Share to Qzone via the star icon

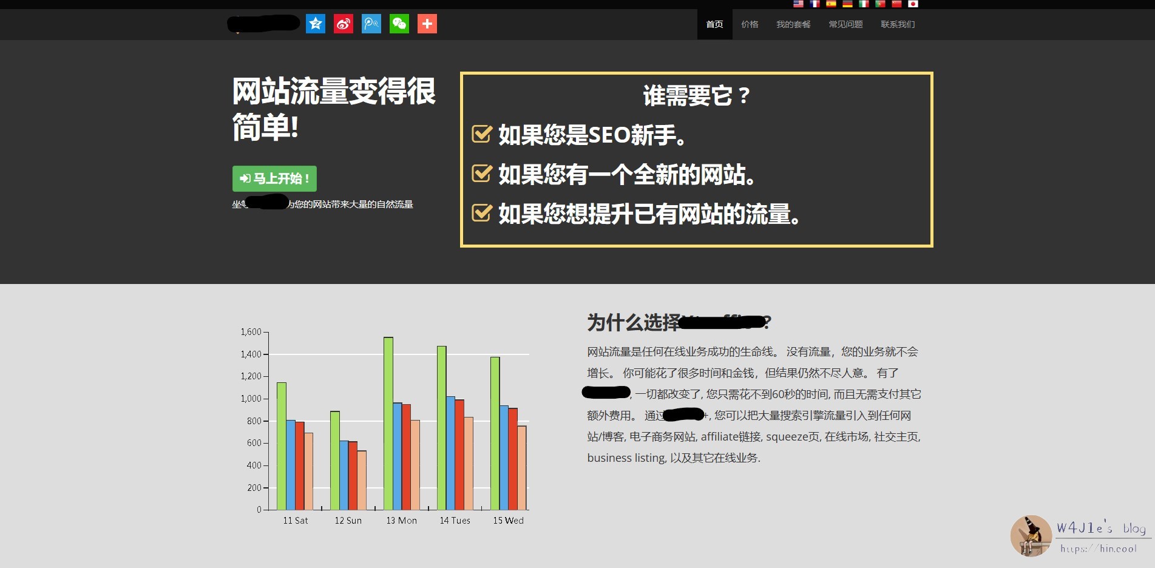pos(315,24)
